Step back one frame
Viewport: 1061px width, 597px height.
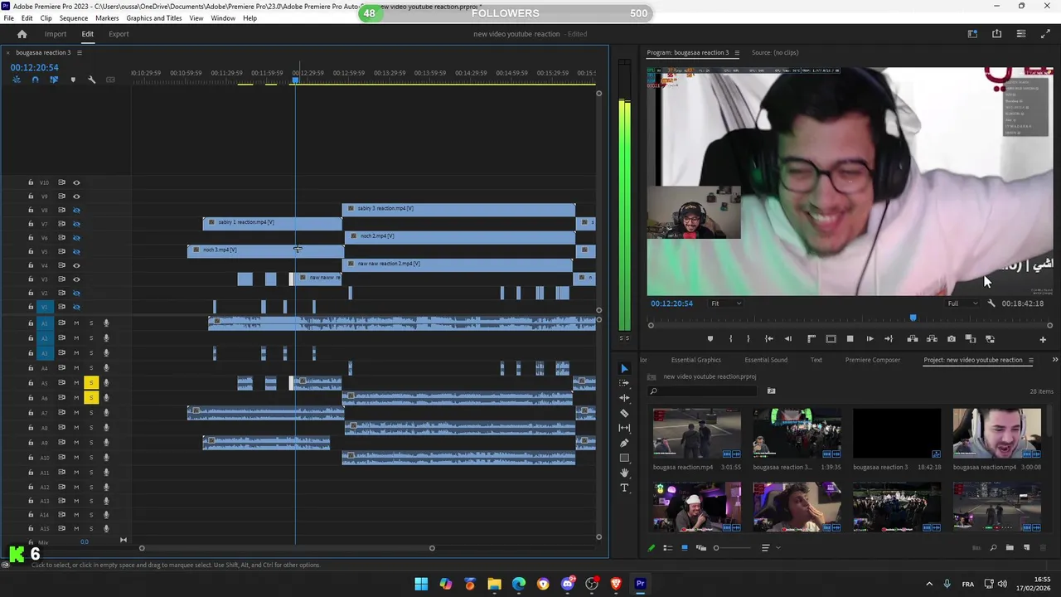pos(788,339)
